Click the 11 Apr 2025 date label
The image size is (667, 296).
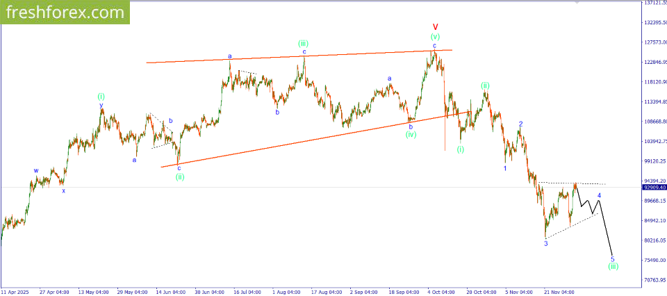[x=17, y=292]
